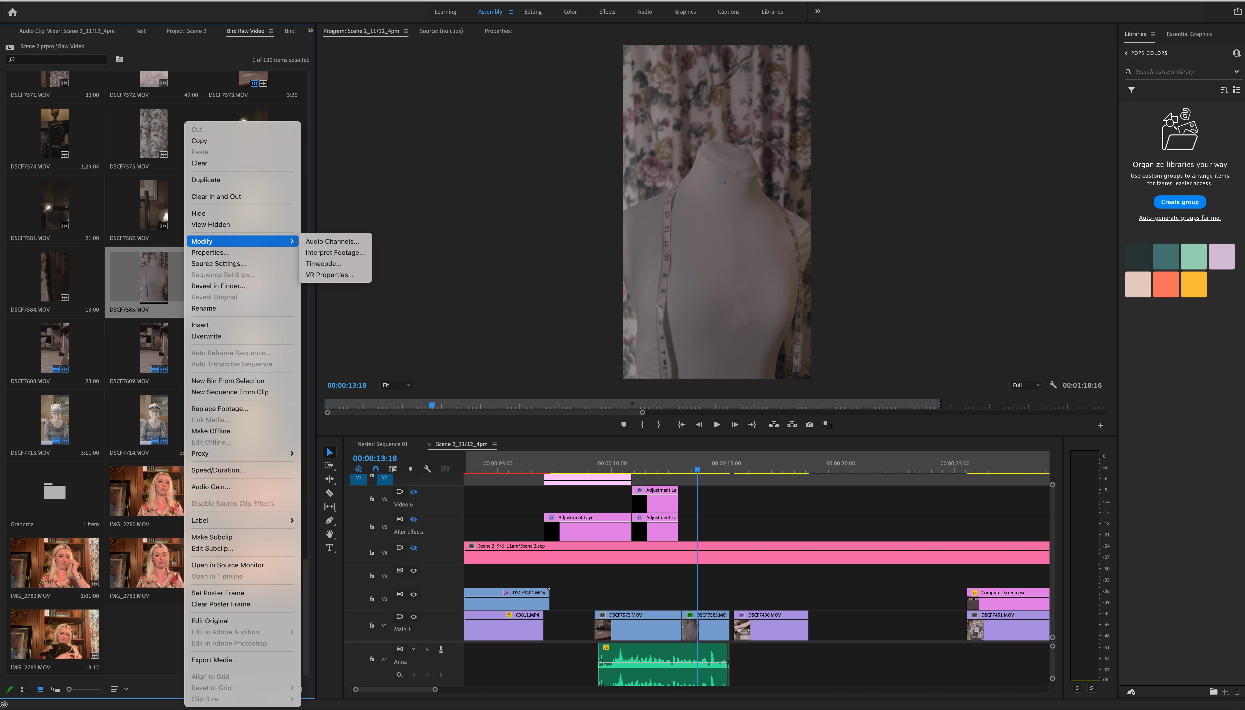Switch to the Color workspace tab
1245x710 pixels.
coord(570,12)
